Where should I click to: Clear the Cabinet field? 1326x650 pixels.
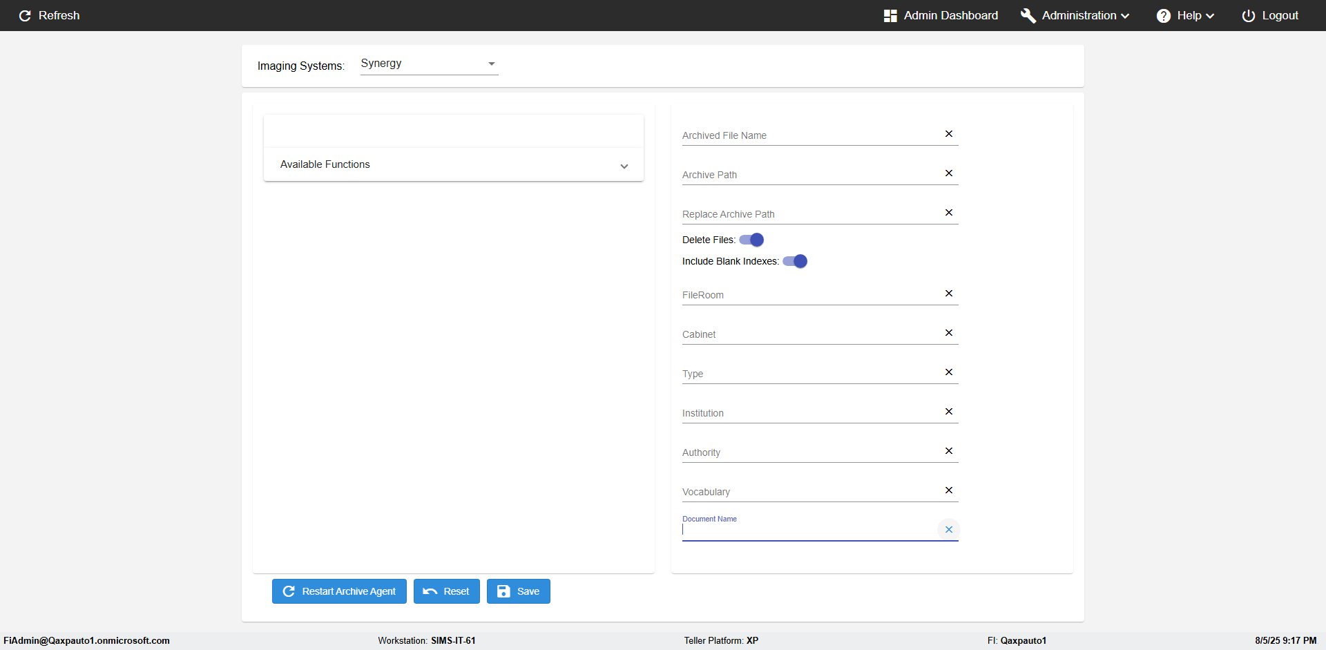point(949,333)
